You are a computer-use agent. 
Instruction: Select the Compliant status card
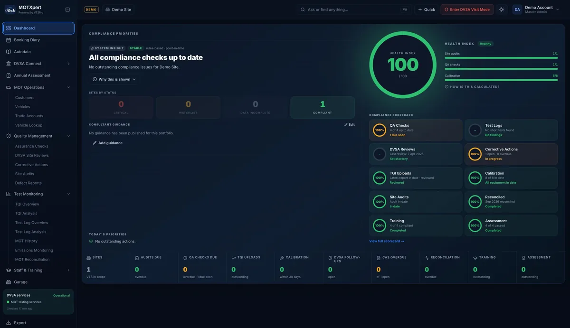pos(323,107)
